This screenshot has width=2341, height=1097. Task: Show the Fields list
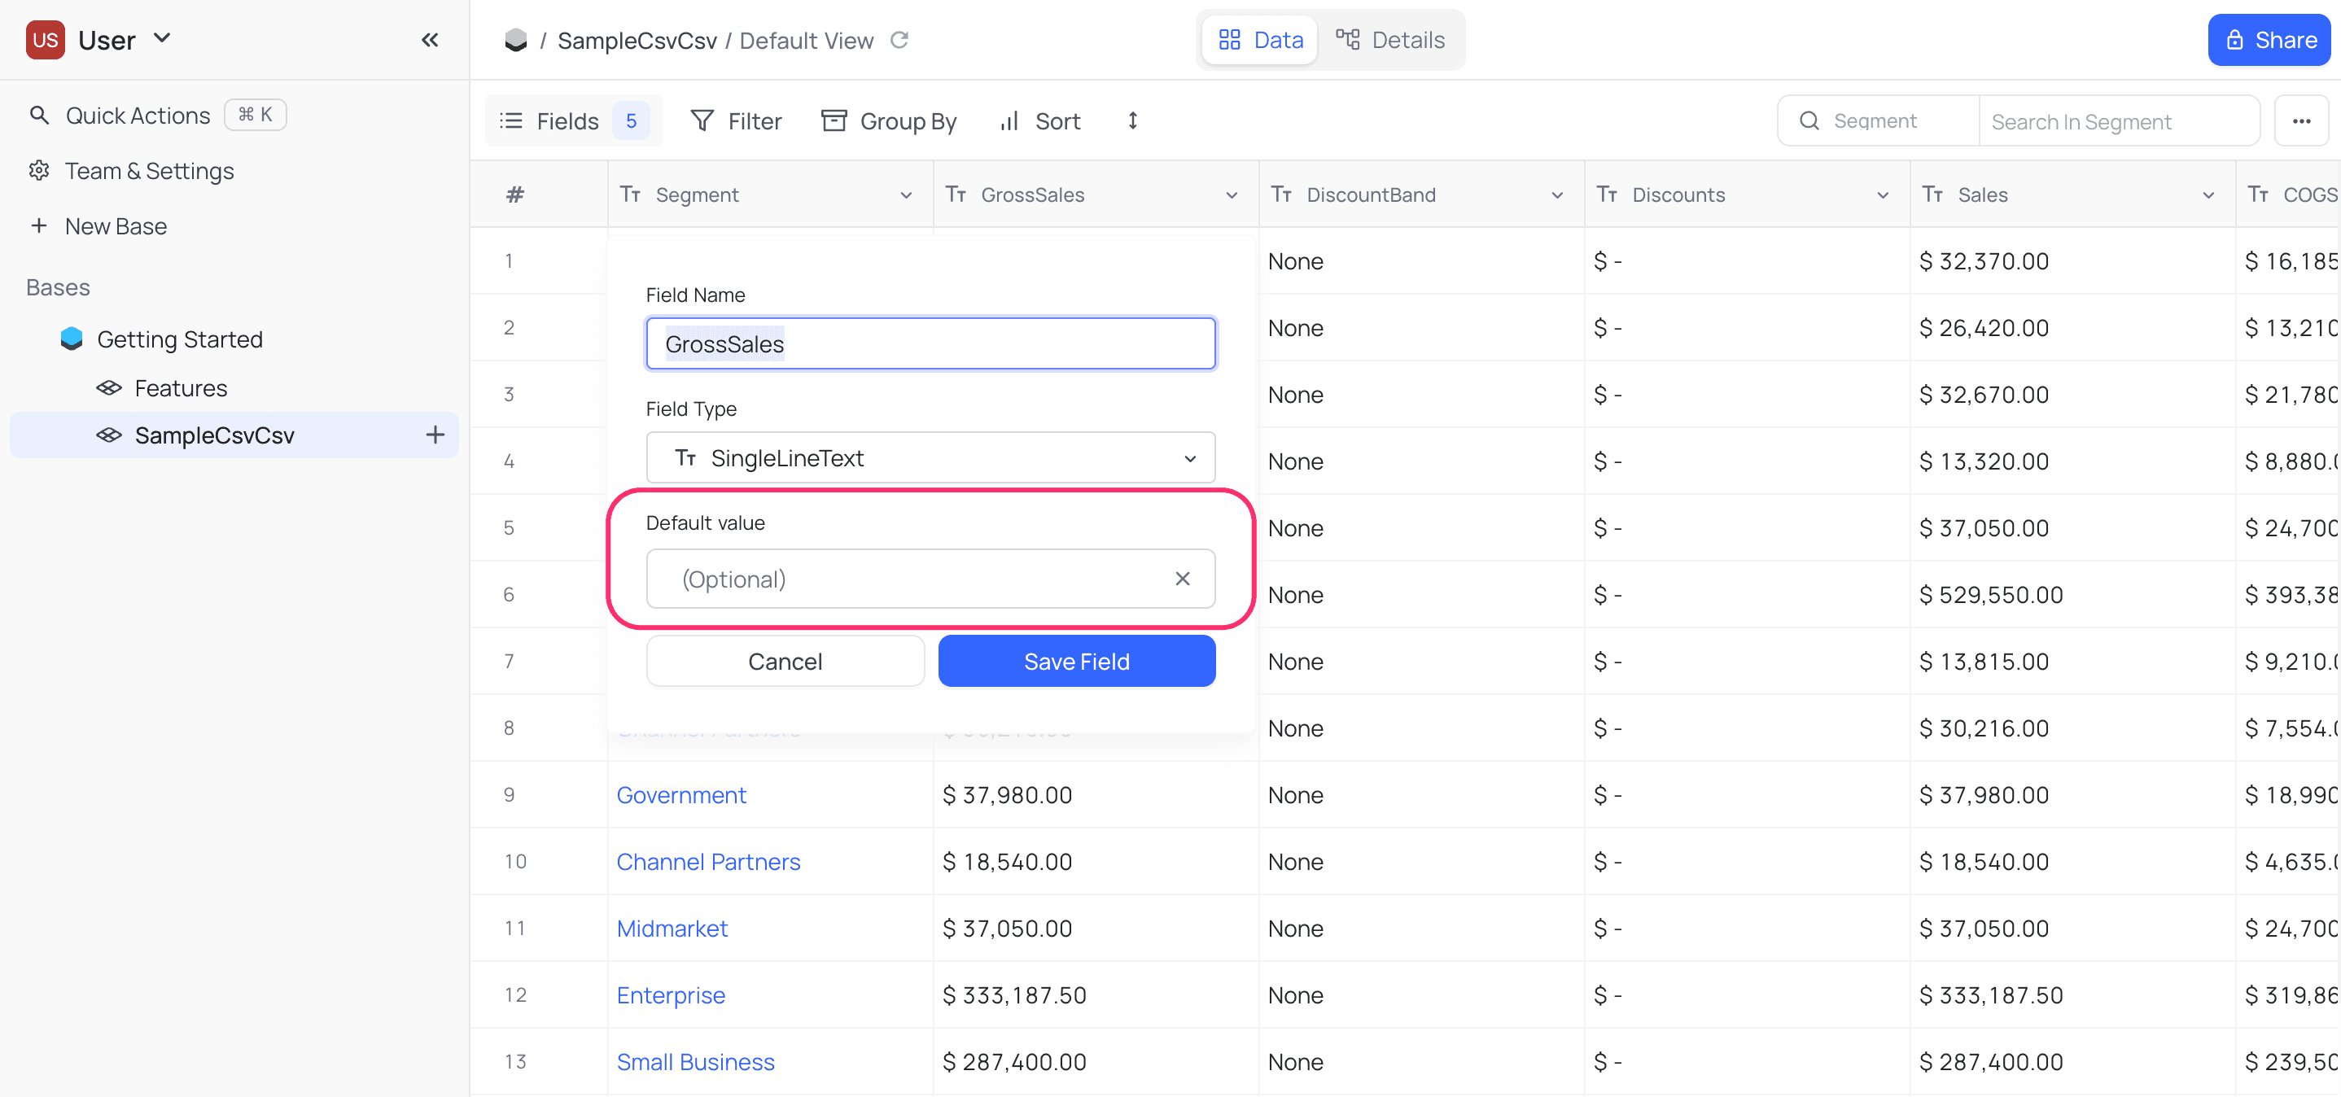tap(557, 120)
